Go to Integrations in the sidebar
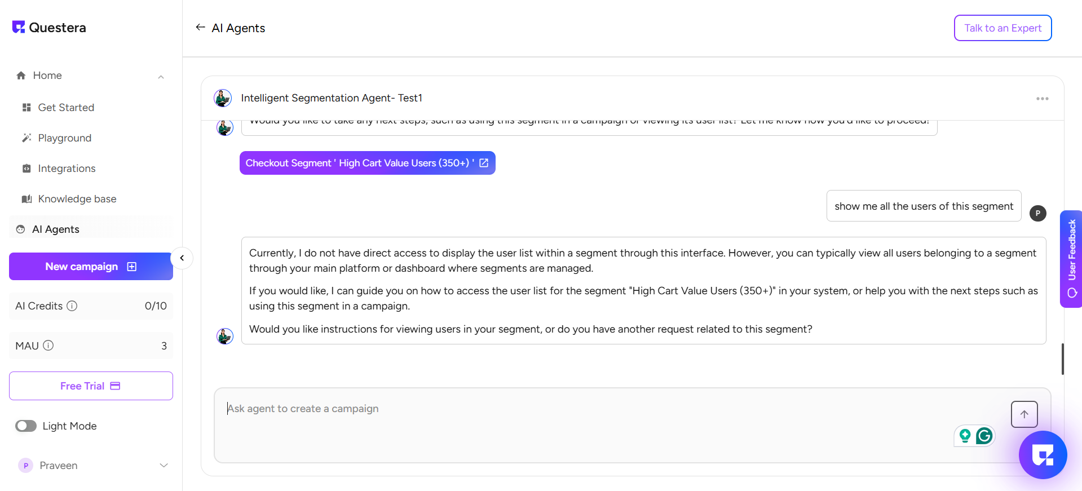Viewport: 1082px width, 491px height. pyautogui.click(x=67, y=169)
